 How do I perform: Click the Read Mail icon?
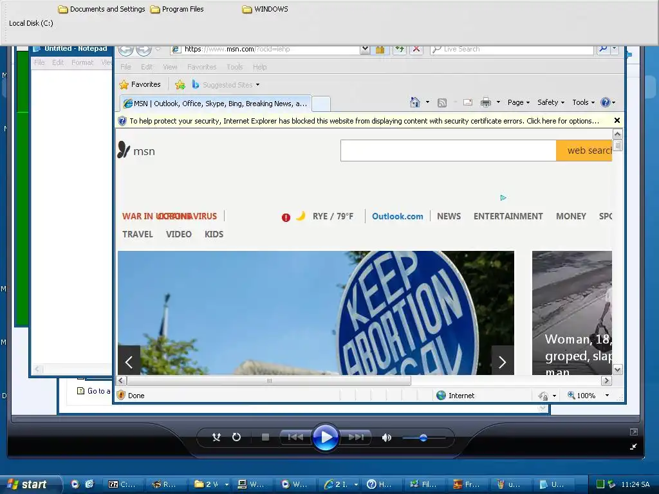pyautogui.click(x=468, y=102)
